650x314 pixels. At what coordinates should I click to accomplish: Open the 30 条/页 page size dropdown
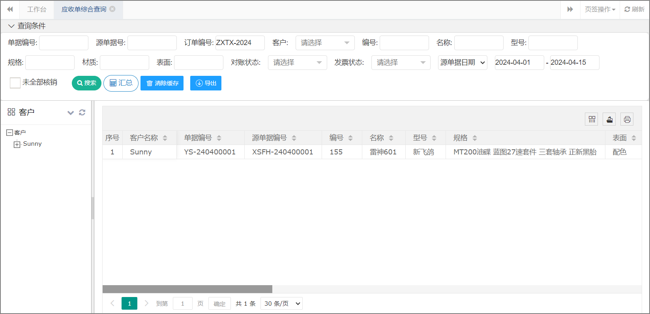coord(281,304)
